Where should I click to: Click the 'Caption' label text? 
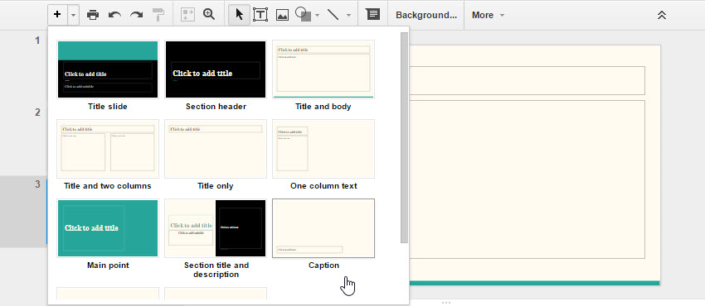[x=323, y=265]
